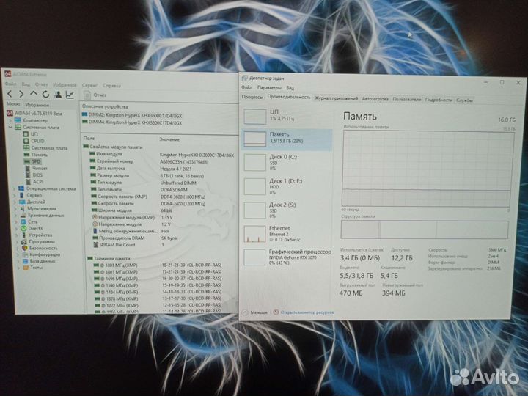Screen dimensions: 528x396
Task: Click the Up arrow in AIDA64 toolbar
Action: pyautogui.click(x=33, y=95)
